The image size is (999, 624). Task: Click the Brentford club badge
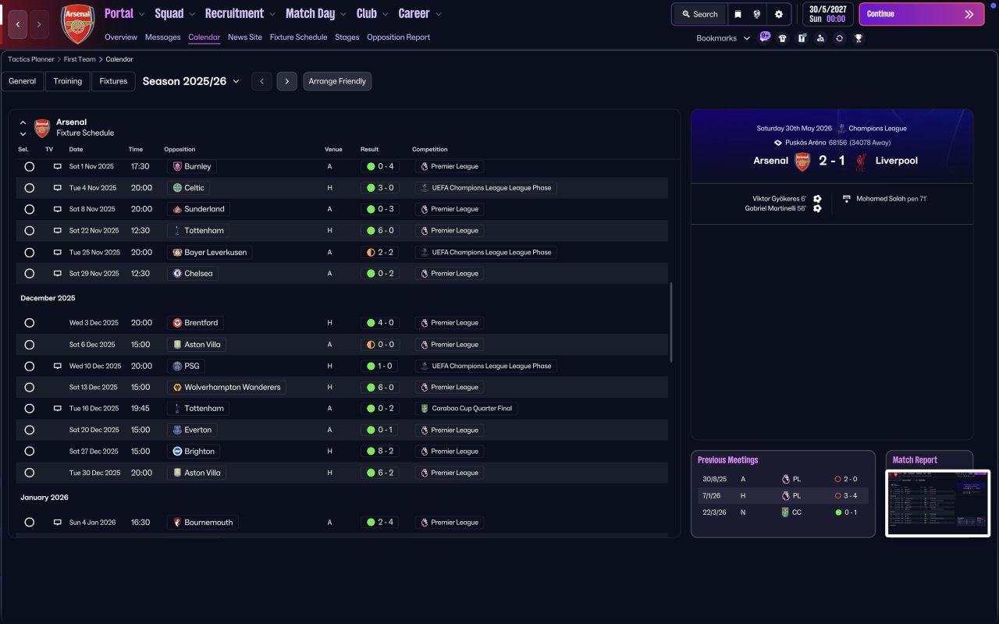point(177,323)
